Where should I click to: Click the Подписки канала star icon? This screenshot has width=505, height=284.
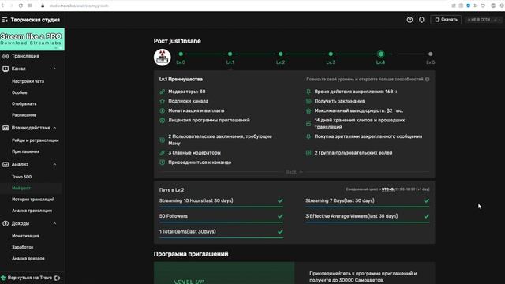click(x=163, y=101)
